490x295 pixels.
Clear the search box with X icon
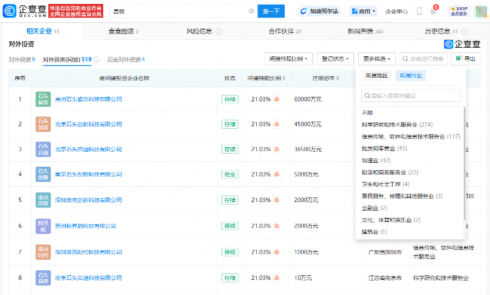coord(252,11)
